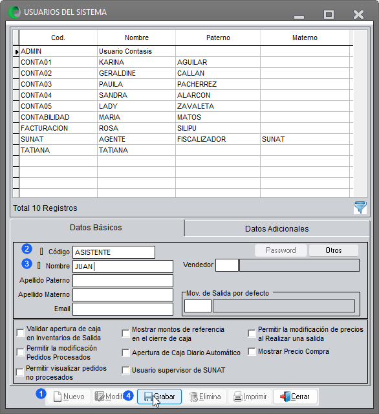Click the green application logo icon

14,12
